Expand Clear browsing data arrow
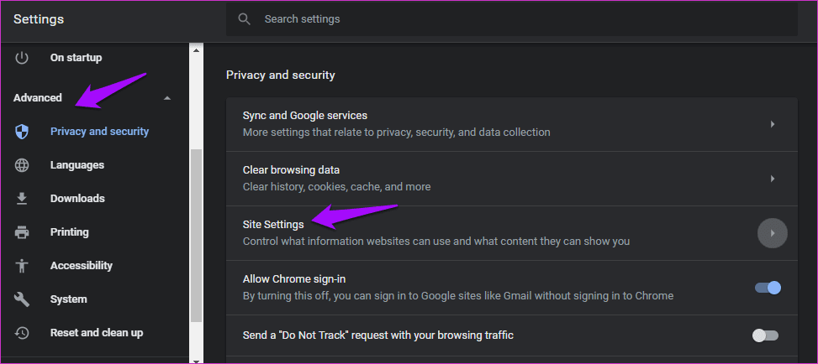 (772, 179)
